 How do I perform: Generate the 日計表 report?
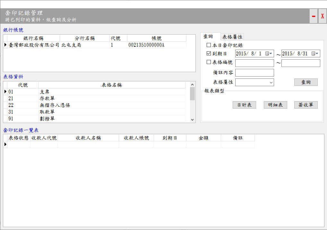[x=244, y=105]
